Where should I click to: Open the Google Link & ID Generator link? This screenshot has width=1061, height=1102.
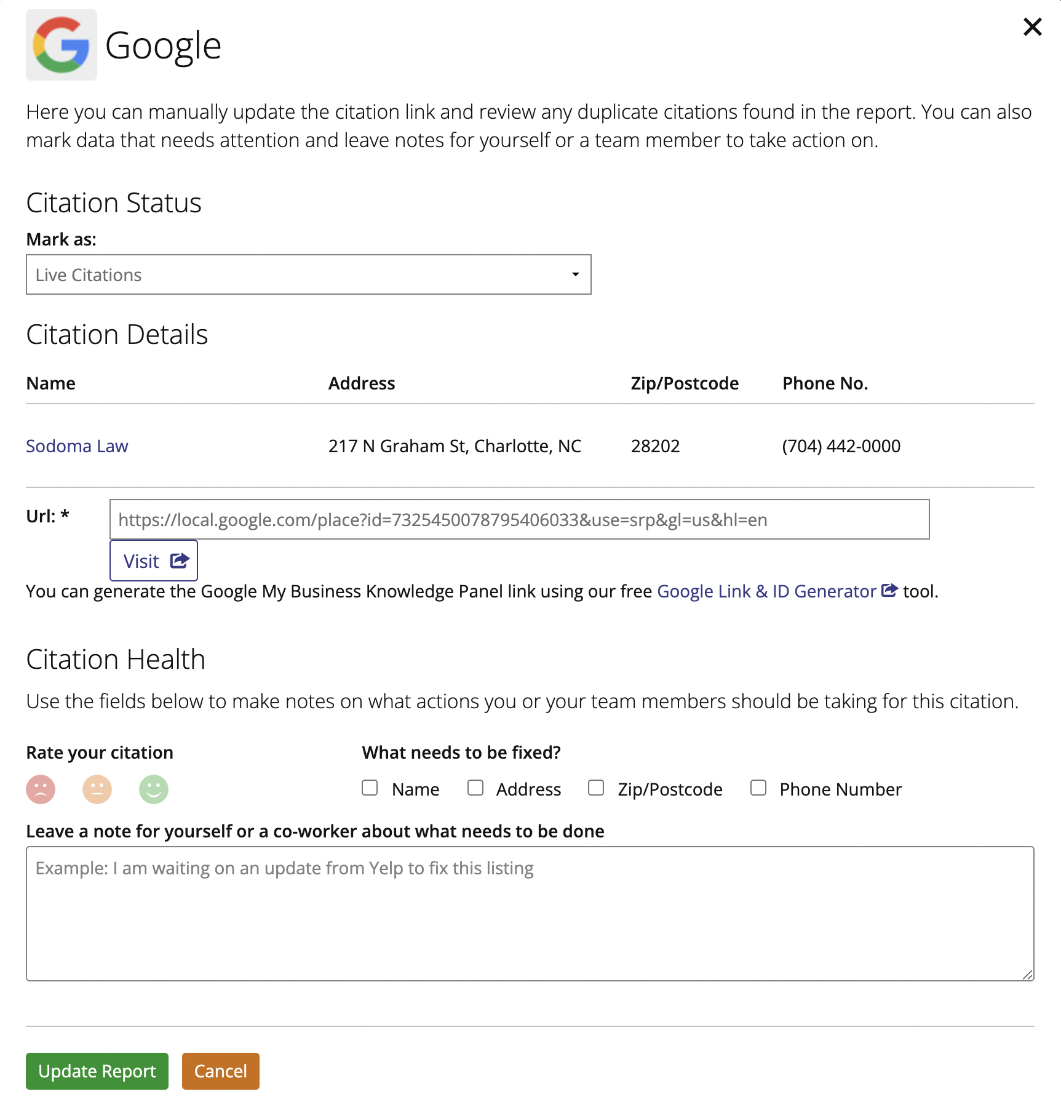click(766, 591)
